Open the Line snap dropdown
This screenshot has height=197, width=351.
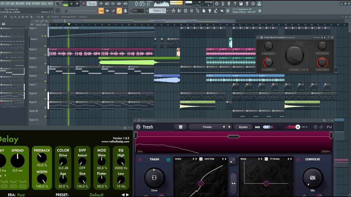(138, 11)
